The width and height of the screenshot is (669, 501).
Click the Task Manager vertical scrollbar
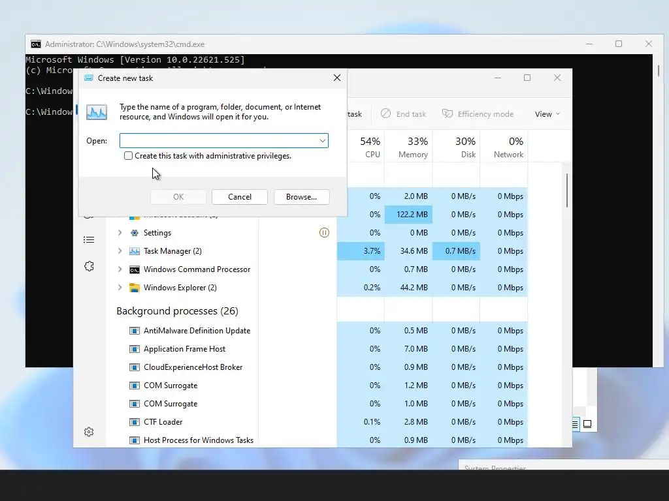(x=567, y=190)
